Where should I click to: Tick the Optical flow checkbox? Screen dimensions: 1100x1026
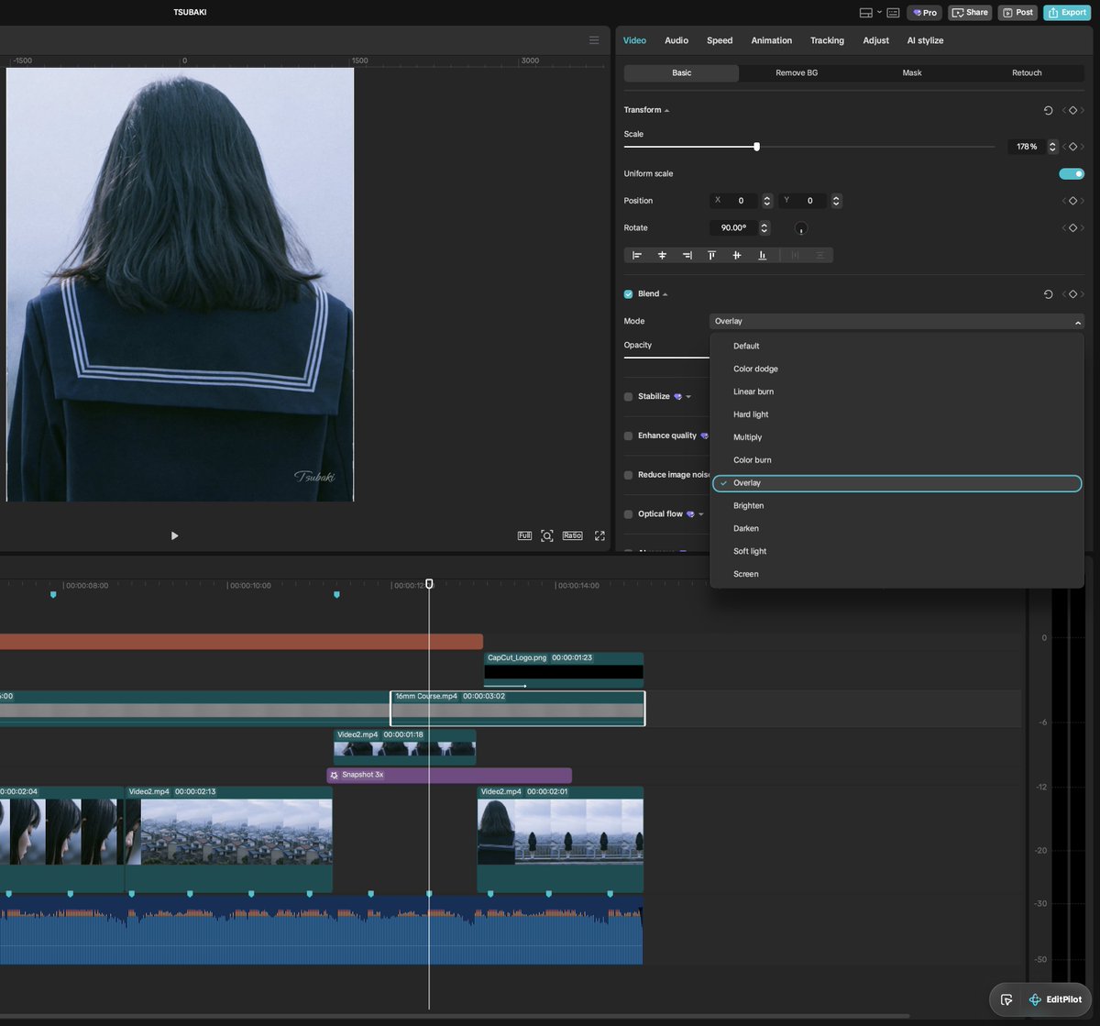tap(628, 514)
